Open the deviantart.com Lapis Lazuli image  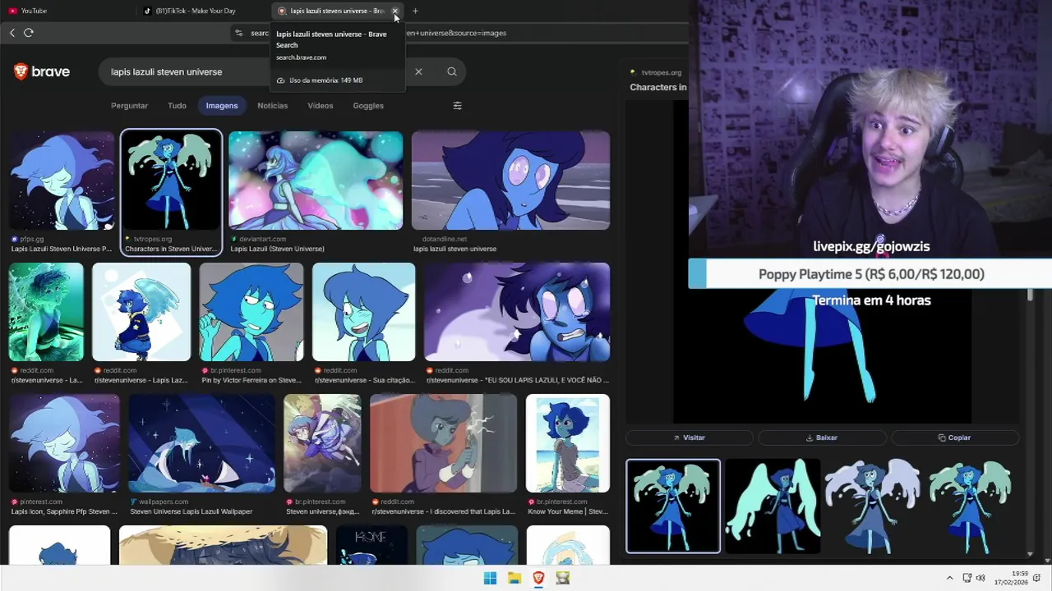[316, 181]
